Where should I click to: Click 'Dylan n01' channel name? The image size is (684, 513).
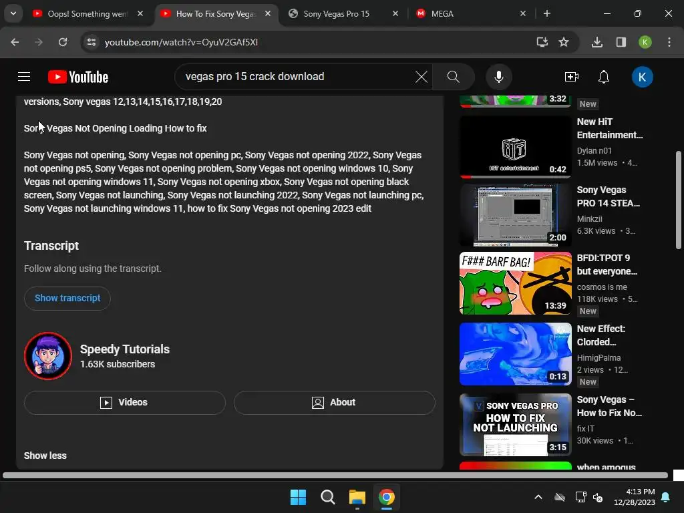[594, 150]
